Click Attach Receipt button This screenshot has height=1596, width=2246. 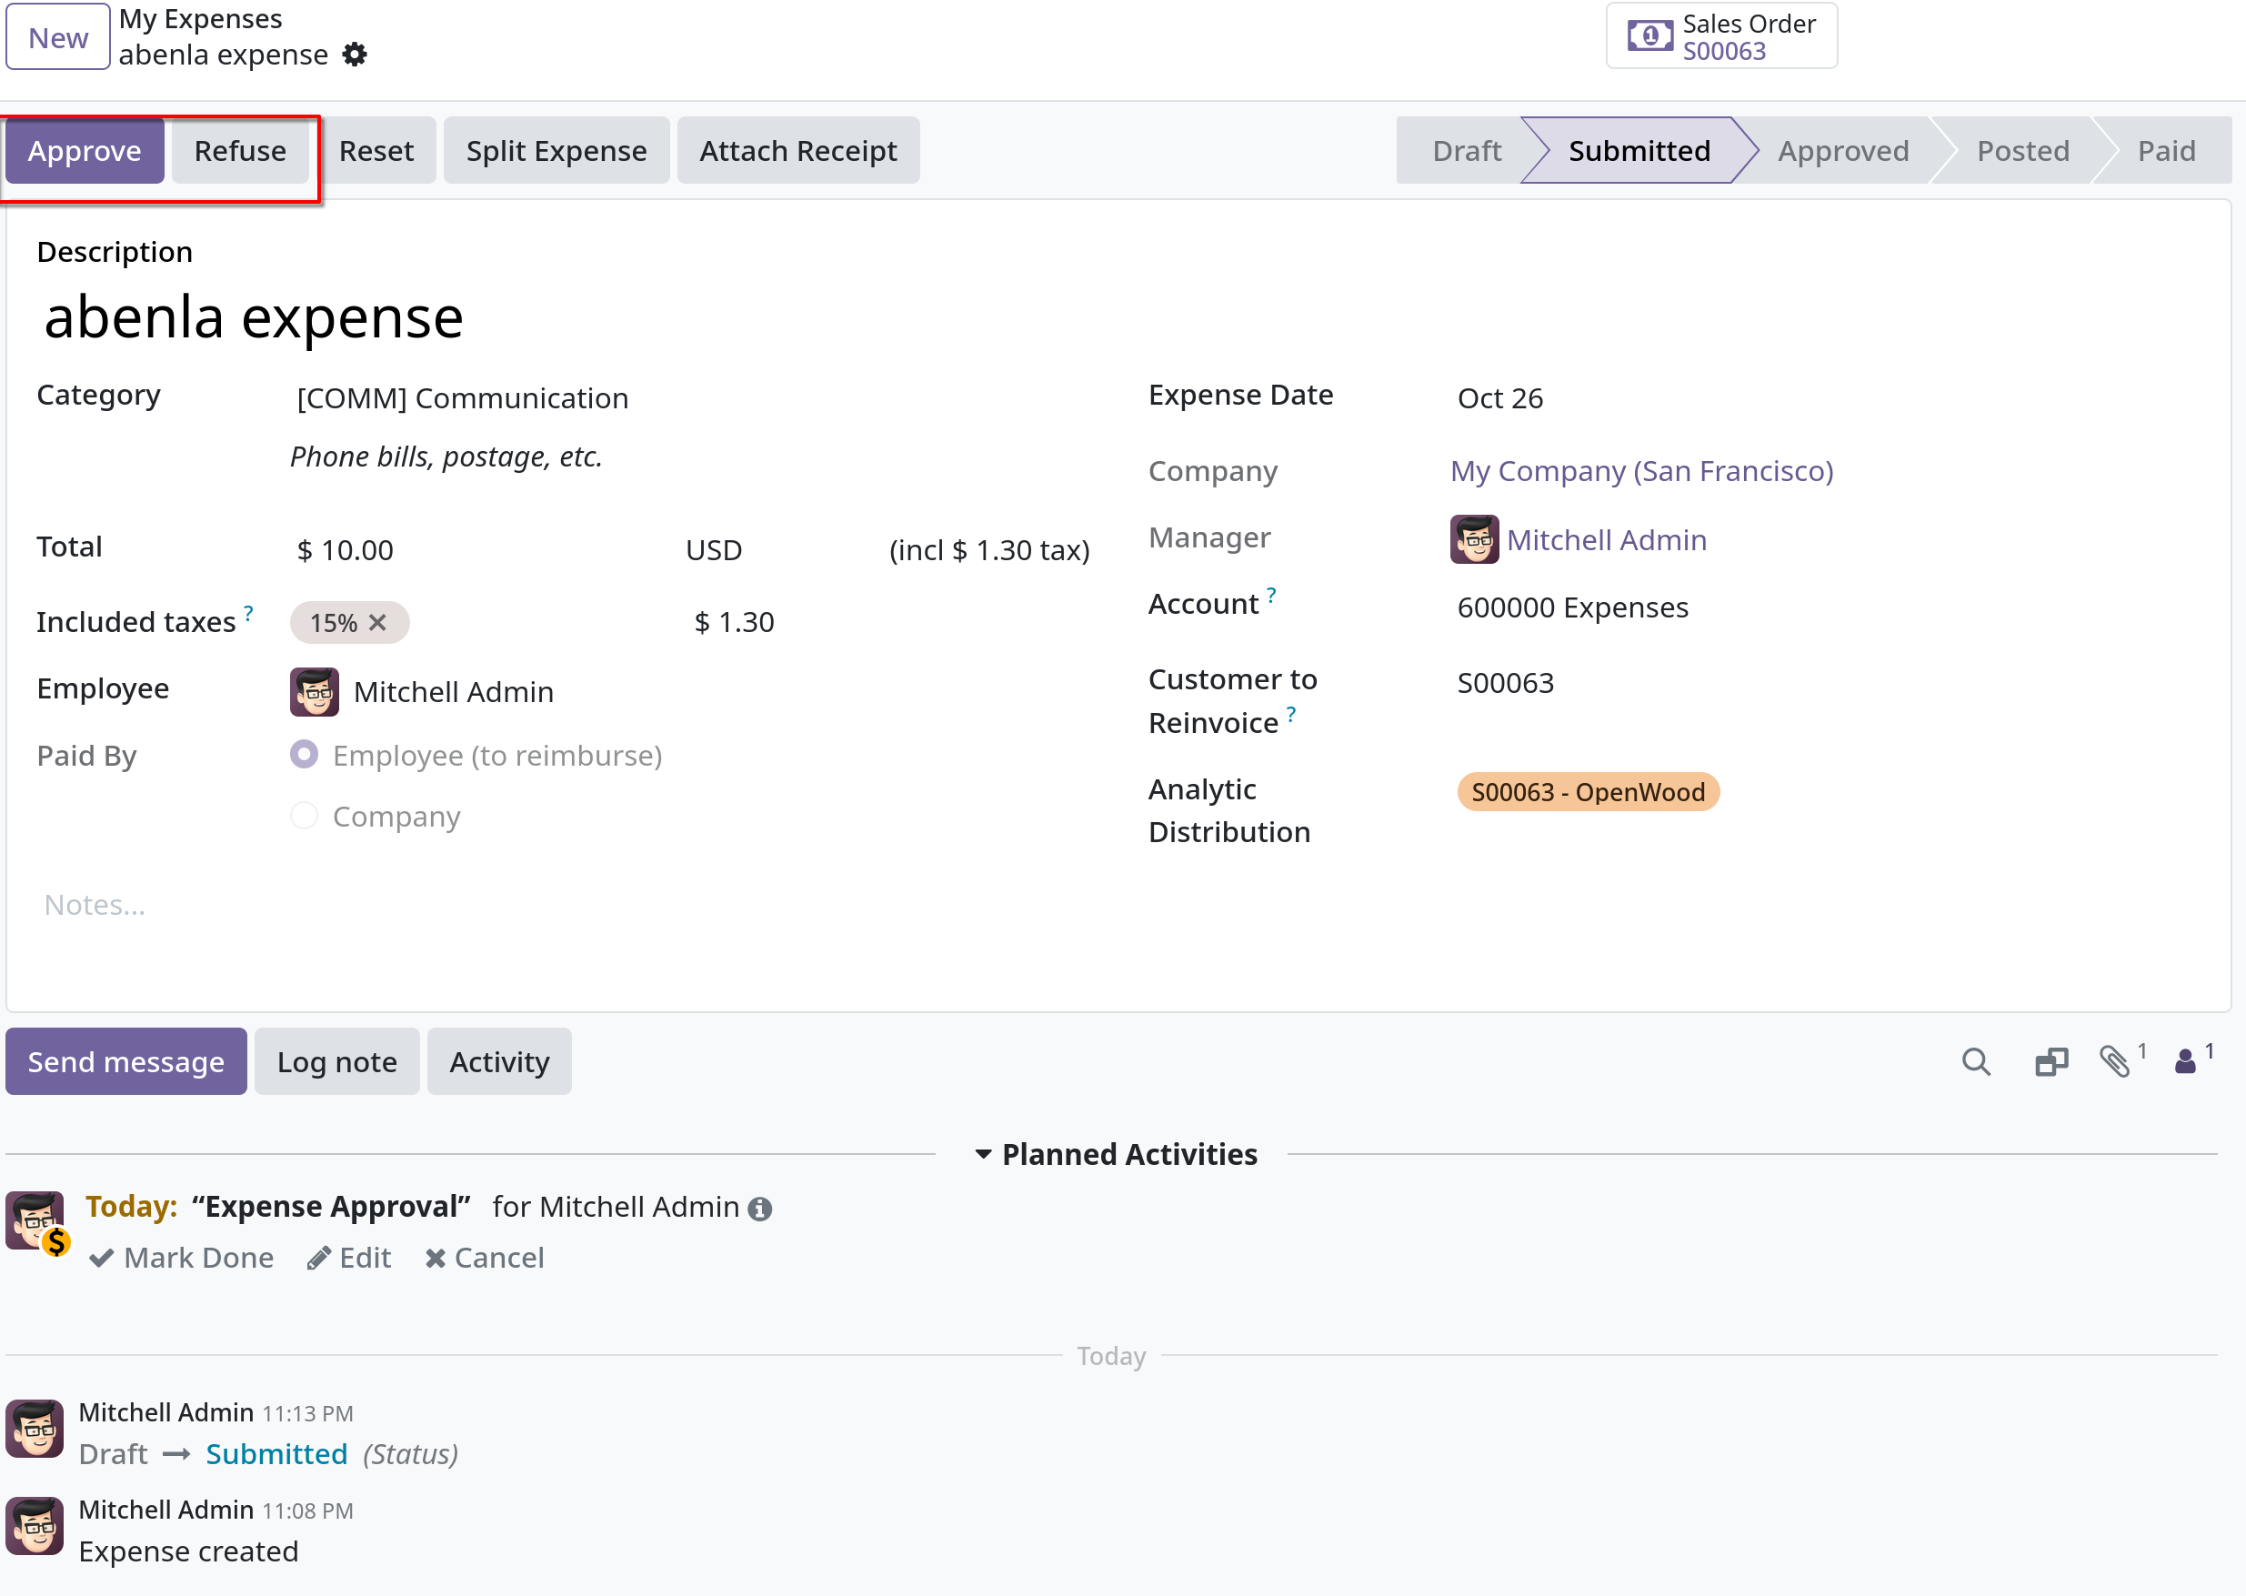point(797,150)
